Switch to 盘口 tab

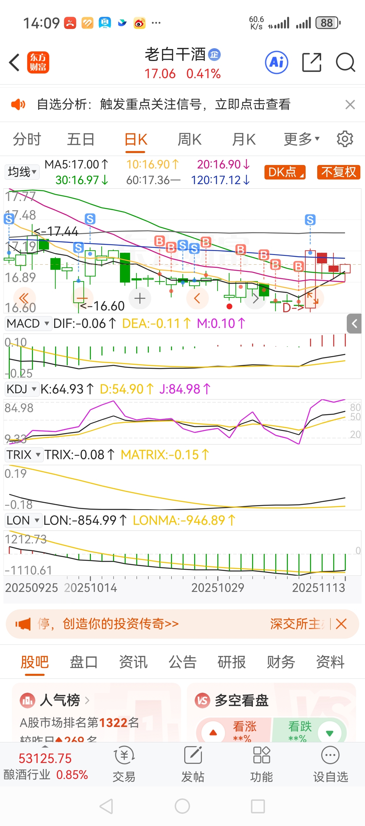(84, 662)
